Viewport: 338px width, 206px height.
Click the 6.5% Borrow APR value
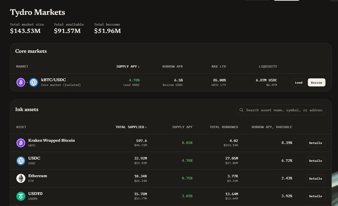(x=178, y=80)
